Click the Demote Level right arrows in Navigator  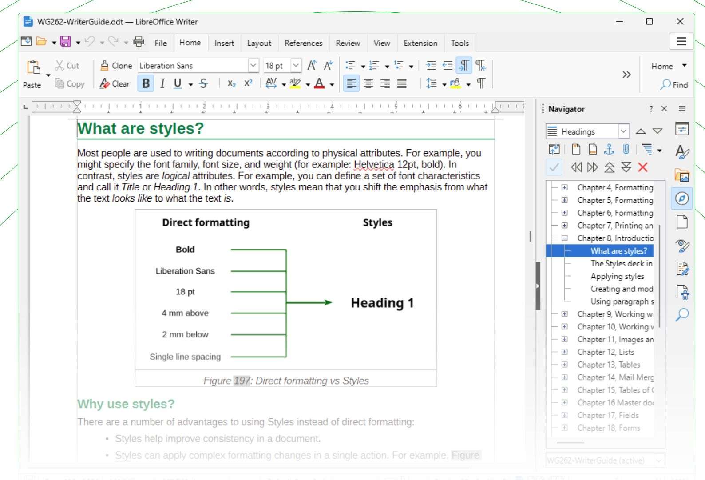tap(593, 167)
